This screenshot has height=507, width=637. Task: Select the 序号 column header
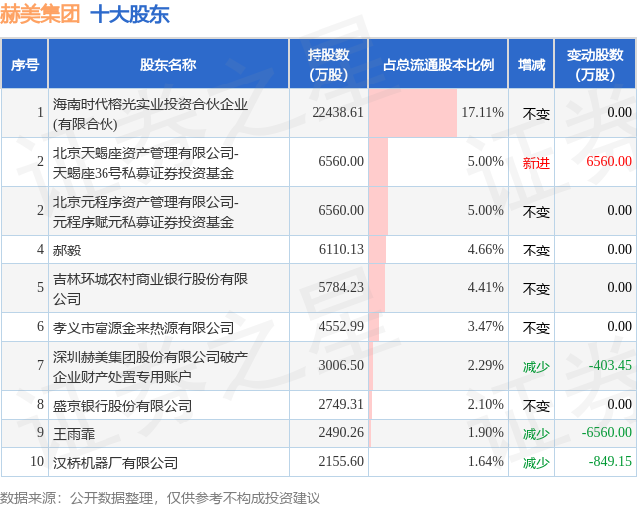click(x=24, y=64)
